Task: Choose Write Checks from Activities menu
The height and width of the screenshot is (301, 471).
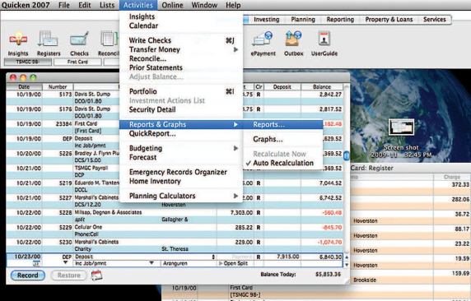Action: (x=181, y=40)
